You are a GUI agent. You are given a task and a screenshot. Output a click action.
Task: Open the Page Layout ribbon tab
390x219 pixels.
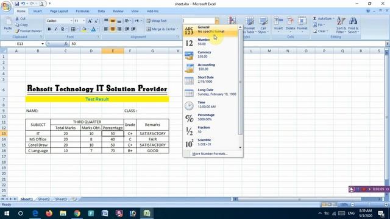pos(59,11)
